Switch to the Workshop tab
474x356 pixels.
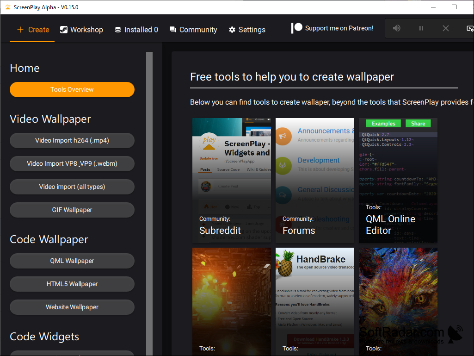pyautogui.click(x=81, y=30)
